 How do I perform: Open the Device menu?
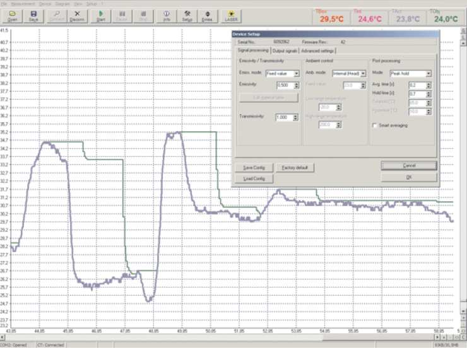coord(45,4)
